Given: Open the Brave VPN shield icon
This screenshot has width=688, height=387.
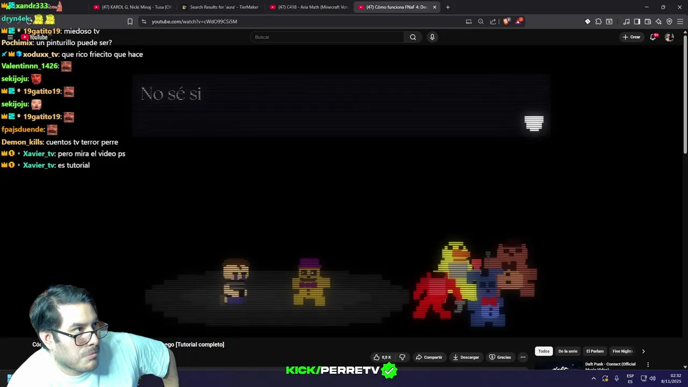Looking at the screenshot, I should (669, 21).
